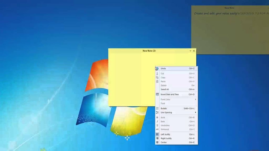
Task: Select Insert Date and Time entry
Action: click(177, 94)
